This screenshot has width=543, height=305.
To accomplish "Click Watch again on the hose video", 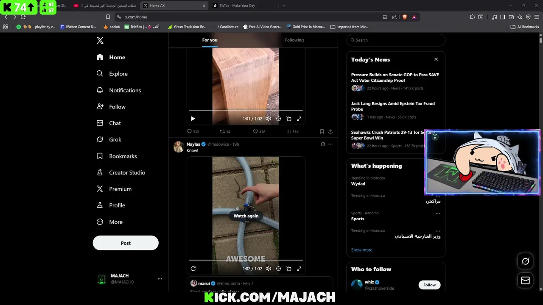I will coord(246,216).
